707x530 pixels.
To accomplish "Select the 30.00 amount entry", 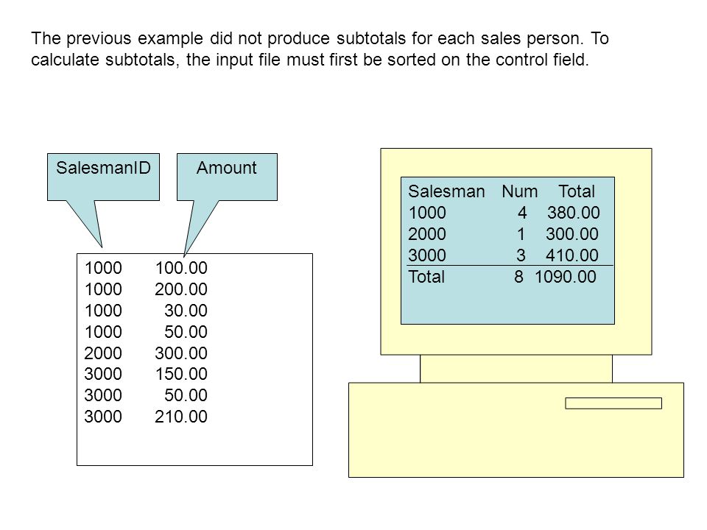I will (x=186, y=310).
